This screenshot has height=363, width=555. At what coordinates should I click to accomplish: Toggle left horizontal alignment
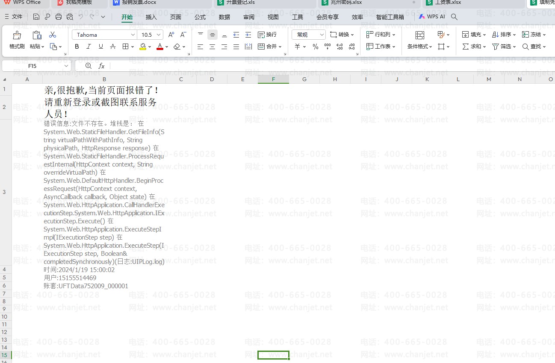pyautogui.click(x=200, y=47)
